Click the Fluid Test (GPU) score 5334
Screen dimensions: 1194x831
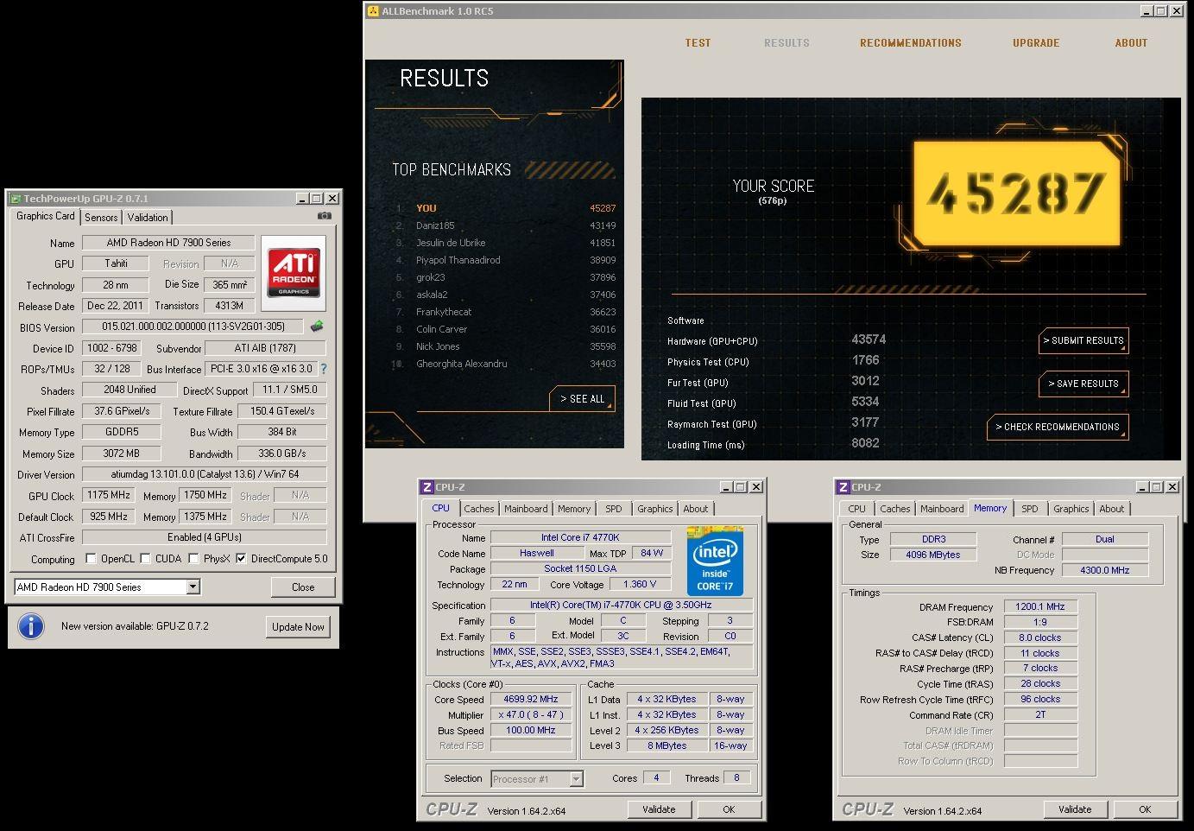pos(865,402)
